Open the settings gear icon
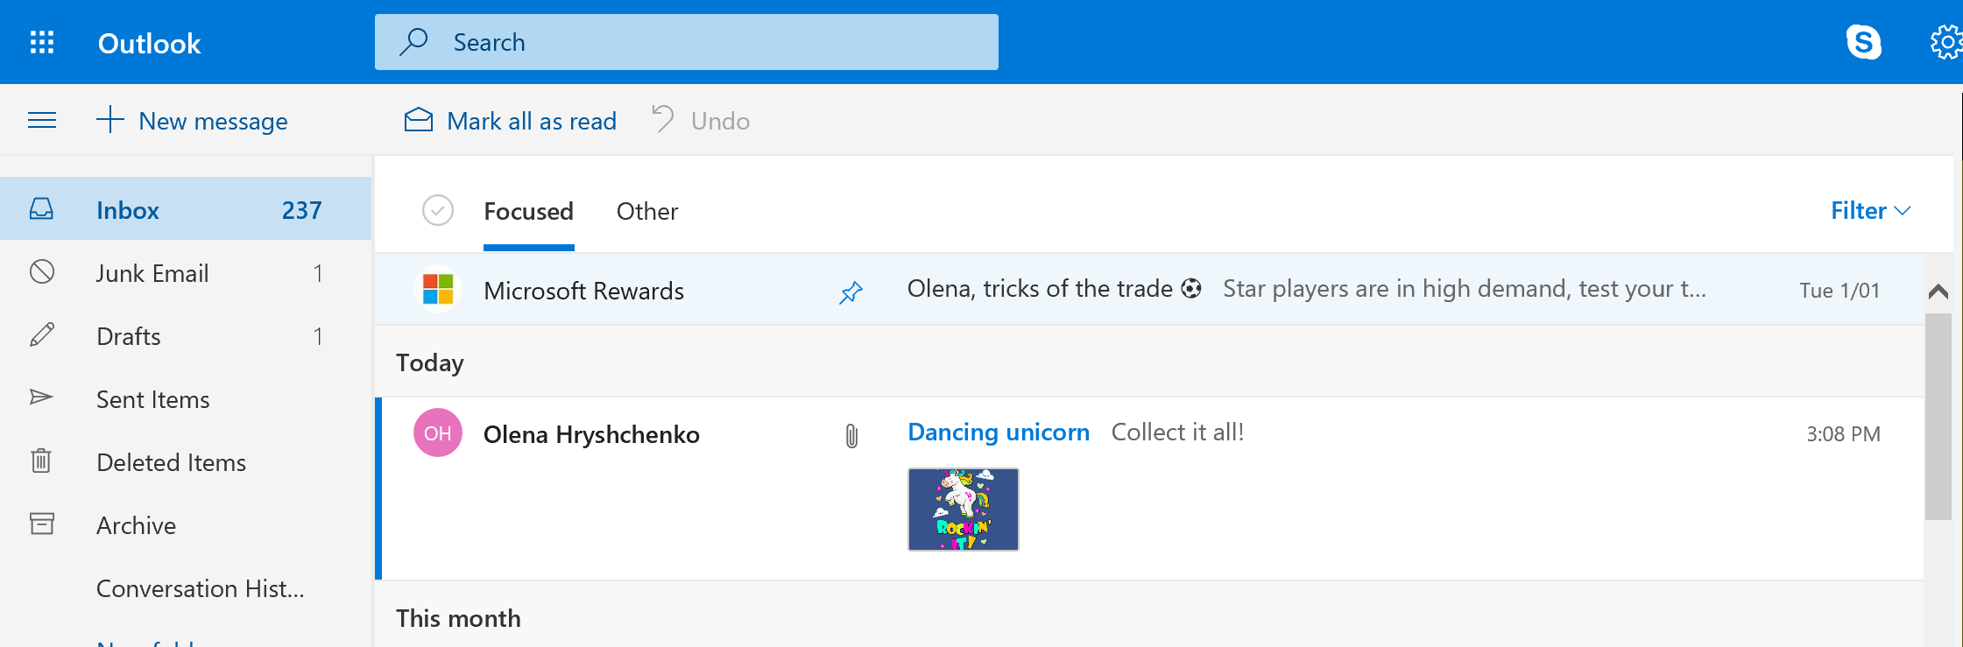This screenshot has height=647, width=1963. (1945, 42)
